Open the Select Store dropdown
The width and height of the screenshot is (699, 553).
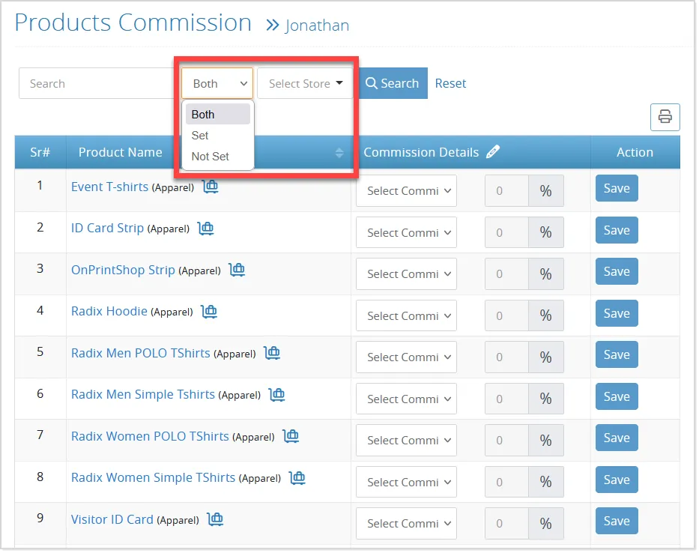(305, 83)
